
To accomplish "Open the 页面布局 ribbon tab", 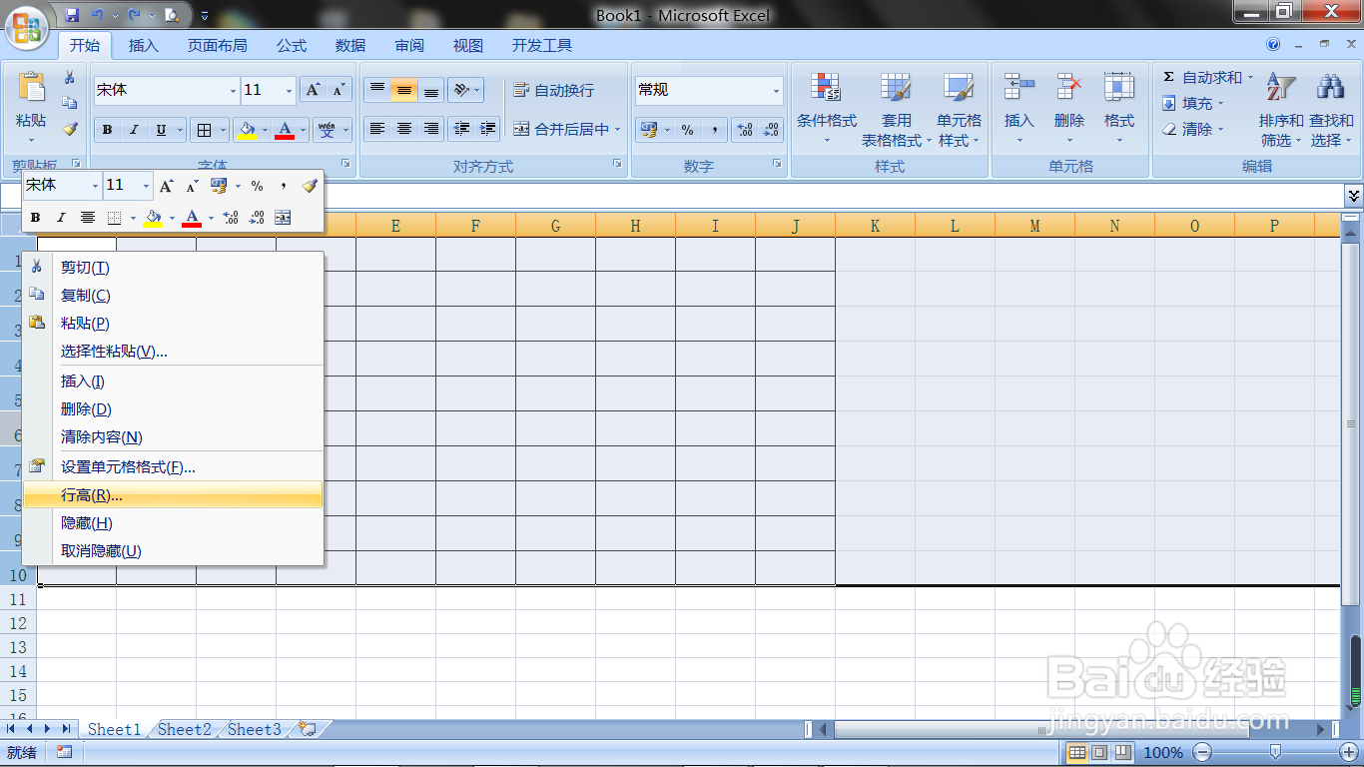I will (218, 45).
